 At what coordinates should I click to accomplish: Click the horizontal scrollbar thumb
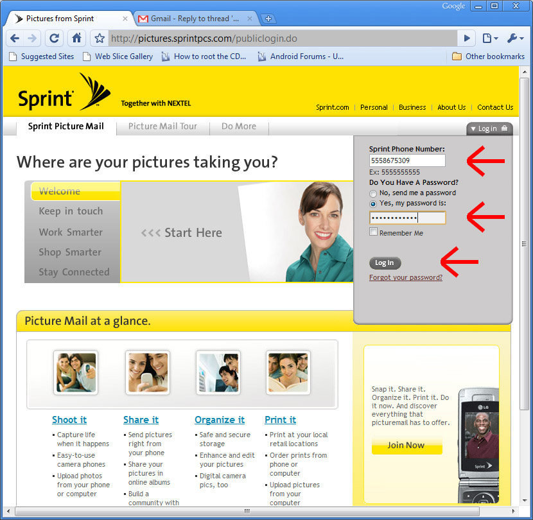247,511
